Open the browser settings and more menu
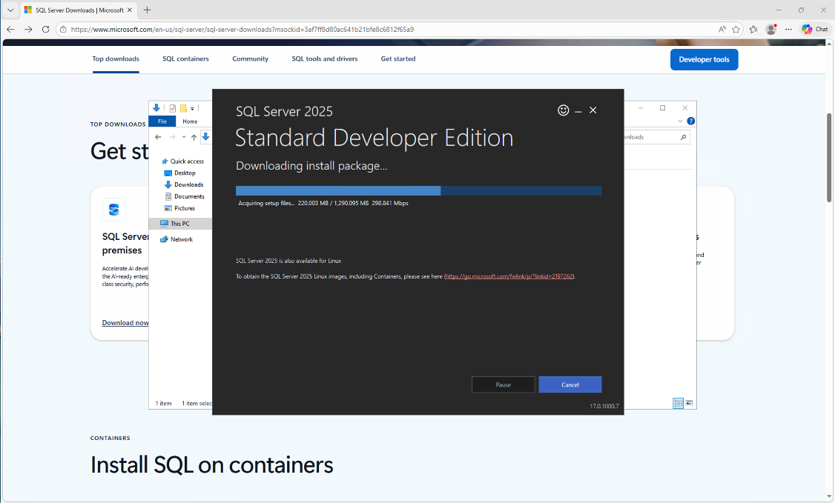 [788, 29]
